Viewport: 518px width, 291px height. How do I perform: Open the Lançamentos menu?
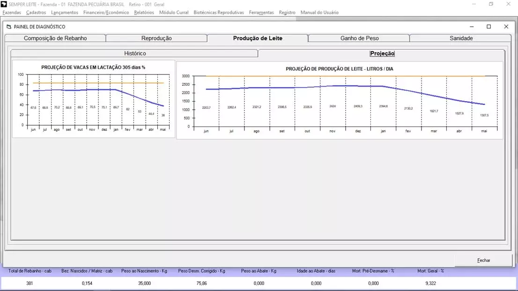pyautogui.click(x=64, y=13)
